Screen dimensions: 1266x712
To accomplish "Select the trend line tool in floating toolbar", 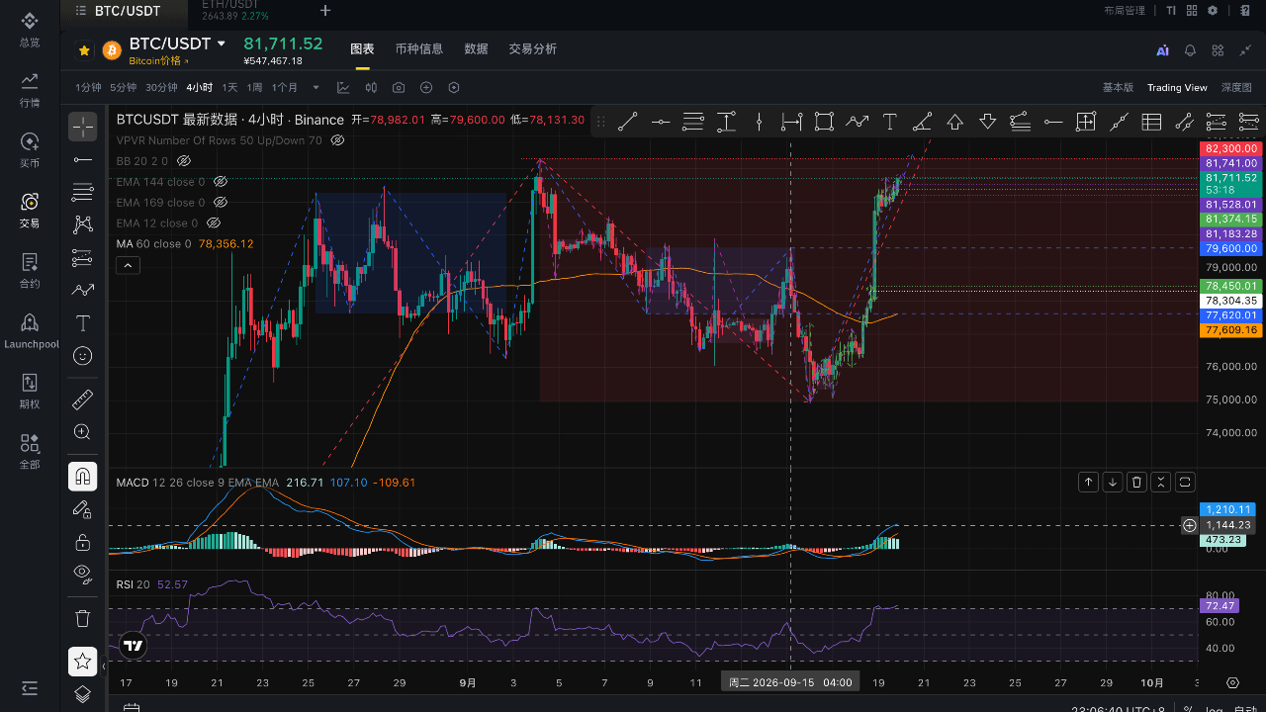I will pos(627,122).
